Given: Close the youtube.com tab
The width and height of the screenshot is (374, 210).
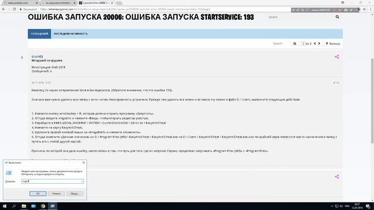Looking at the screenshot, I should point(37,3).
